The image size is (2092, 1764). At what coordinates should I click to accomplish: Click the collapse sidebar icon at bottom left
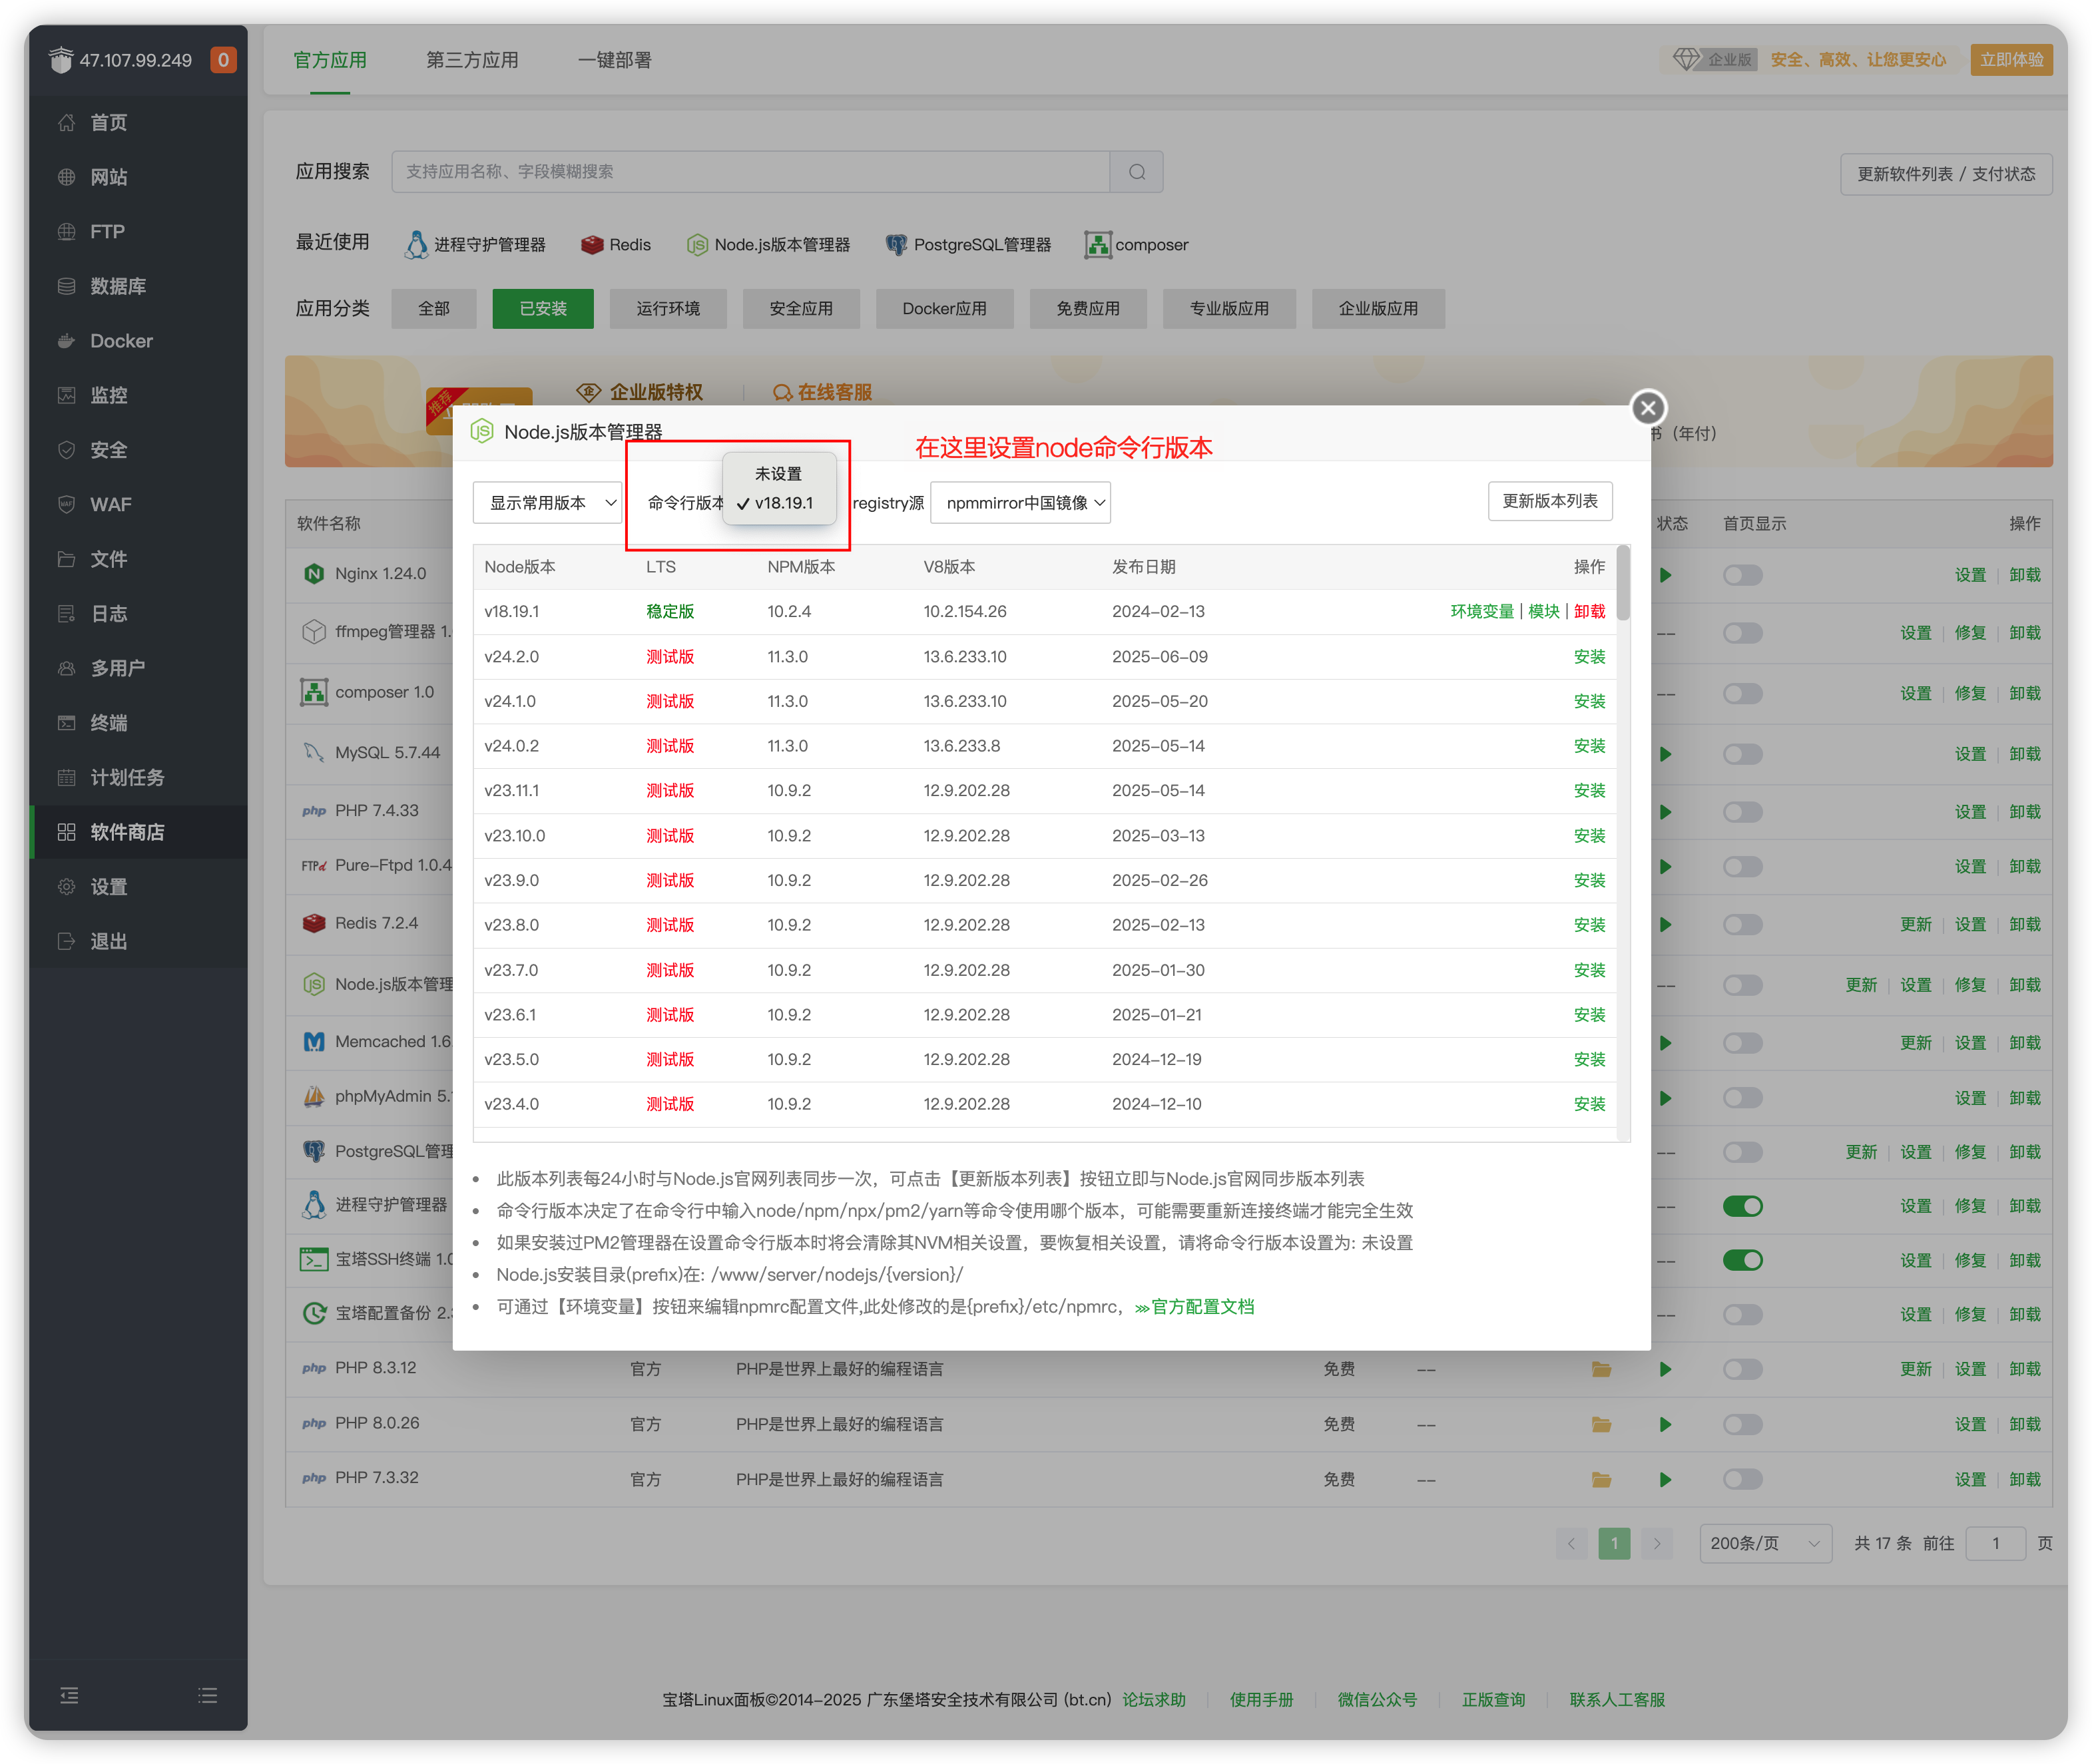[69, 1695]
